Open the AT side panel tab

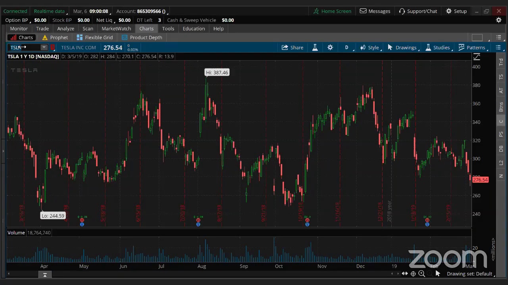[501, 91]
